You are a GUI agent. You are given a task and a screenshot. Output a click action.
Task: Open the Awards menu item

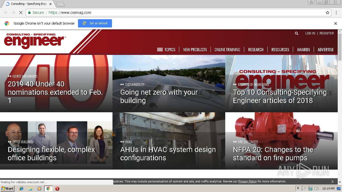tap(304, 50)
